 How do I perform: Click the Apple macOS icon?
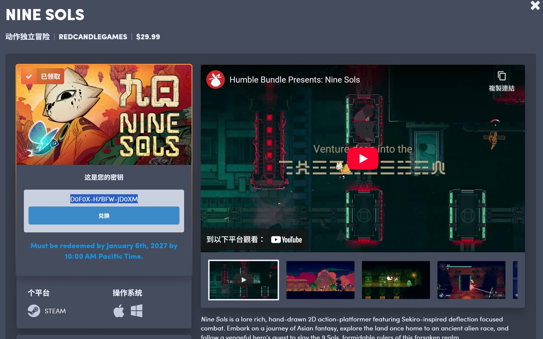(x=119, y=311)
